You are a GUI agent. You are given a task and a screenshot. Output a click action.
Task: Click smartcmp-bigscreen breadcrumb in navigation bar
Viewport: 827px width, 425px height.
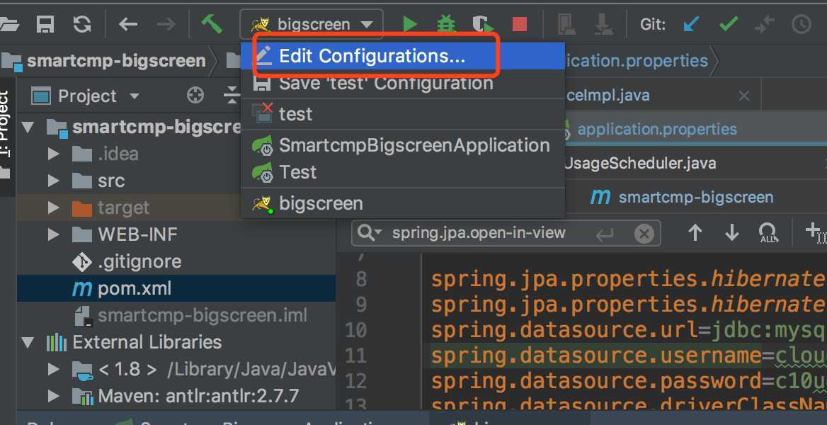(x=116, y=61)
